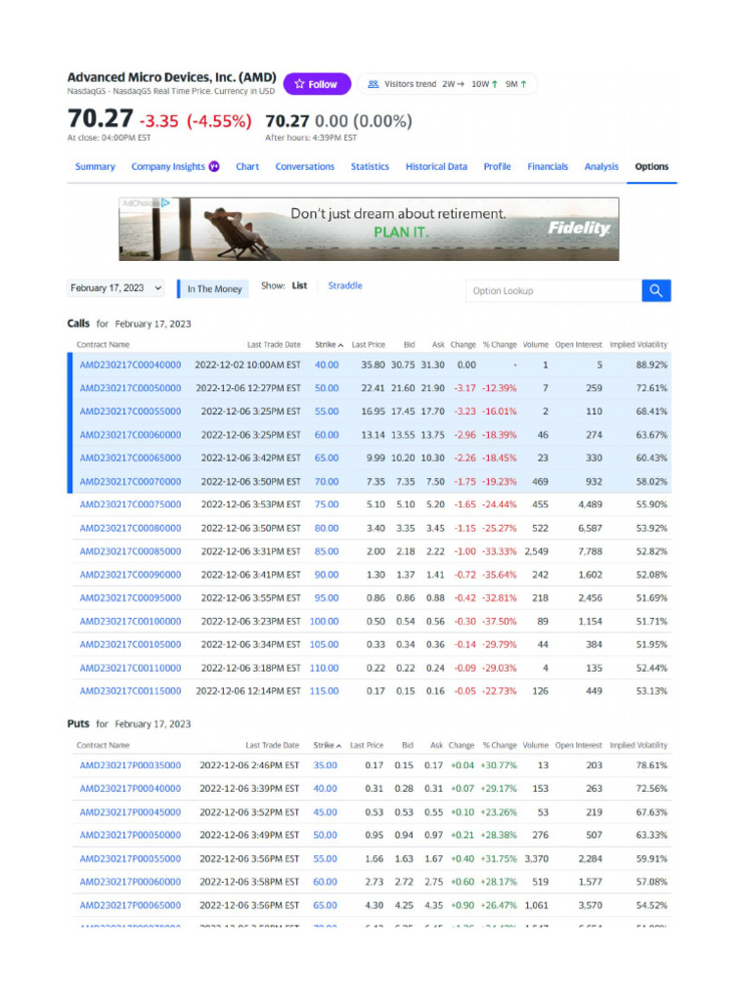Screen dimensions: 751x1001
Task: Open contract AMD230217C00070000
Action: tap(130, 482)
